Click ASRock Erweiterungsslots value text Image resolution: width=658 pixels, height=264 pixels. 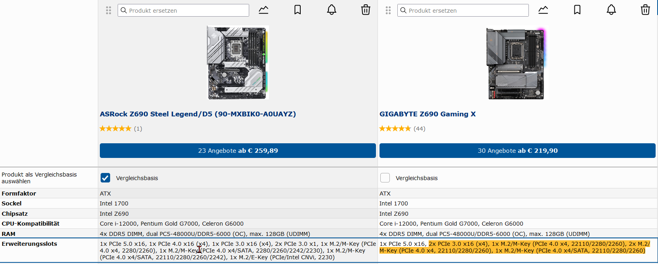[x=238, y=251]
